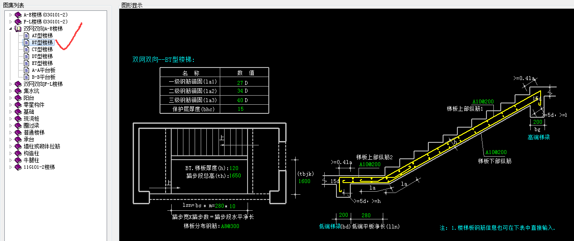Click the document icon next to AT型楼梯
574x241 pixels.
(26, 35)
